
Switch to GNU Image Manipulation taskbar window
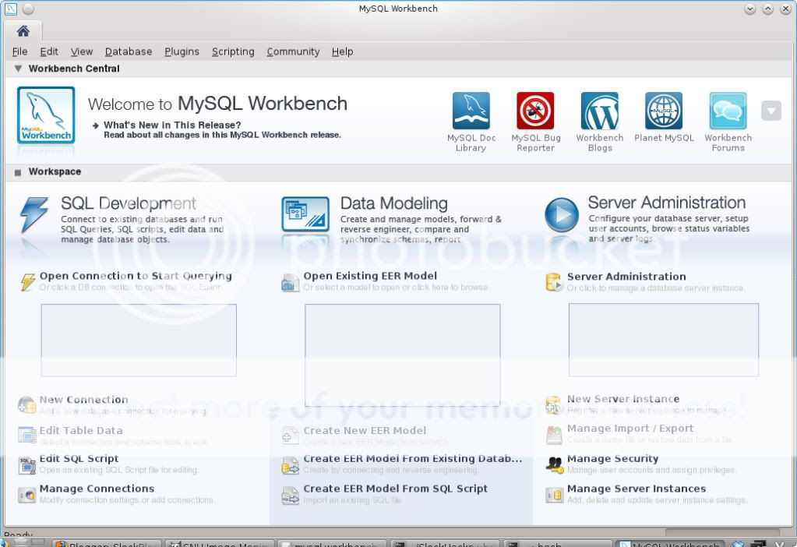[x=220, y=543]
